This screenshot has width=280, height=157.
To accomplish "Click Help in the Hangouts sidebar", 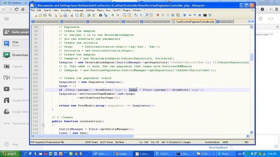I will point(11,144).
